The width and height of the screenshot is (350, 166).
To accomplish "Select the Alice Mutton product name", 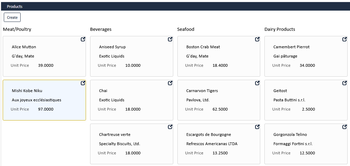I will pos(24,47).
